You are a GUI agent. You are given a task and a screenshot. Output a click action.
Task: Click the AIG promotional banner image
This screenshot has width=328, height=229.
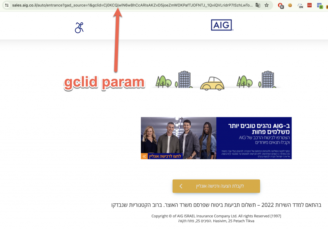point(216,138)
